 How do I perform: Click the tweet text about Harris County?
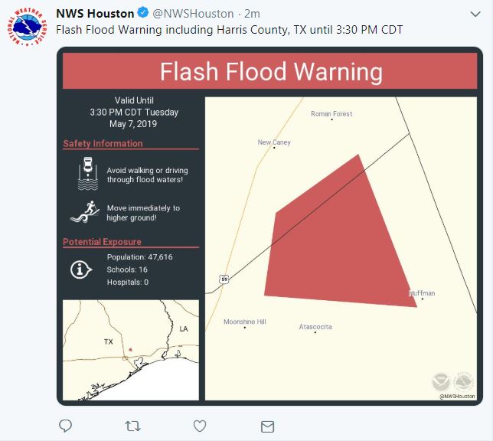pyautogui.click(x=230, y=29)
